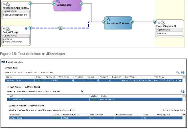Select the LoanRouter component label

[x=64, y=5]
